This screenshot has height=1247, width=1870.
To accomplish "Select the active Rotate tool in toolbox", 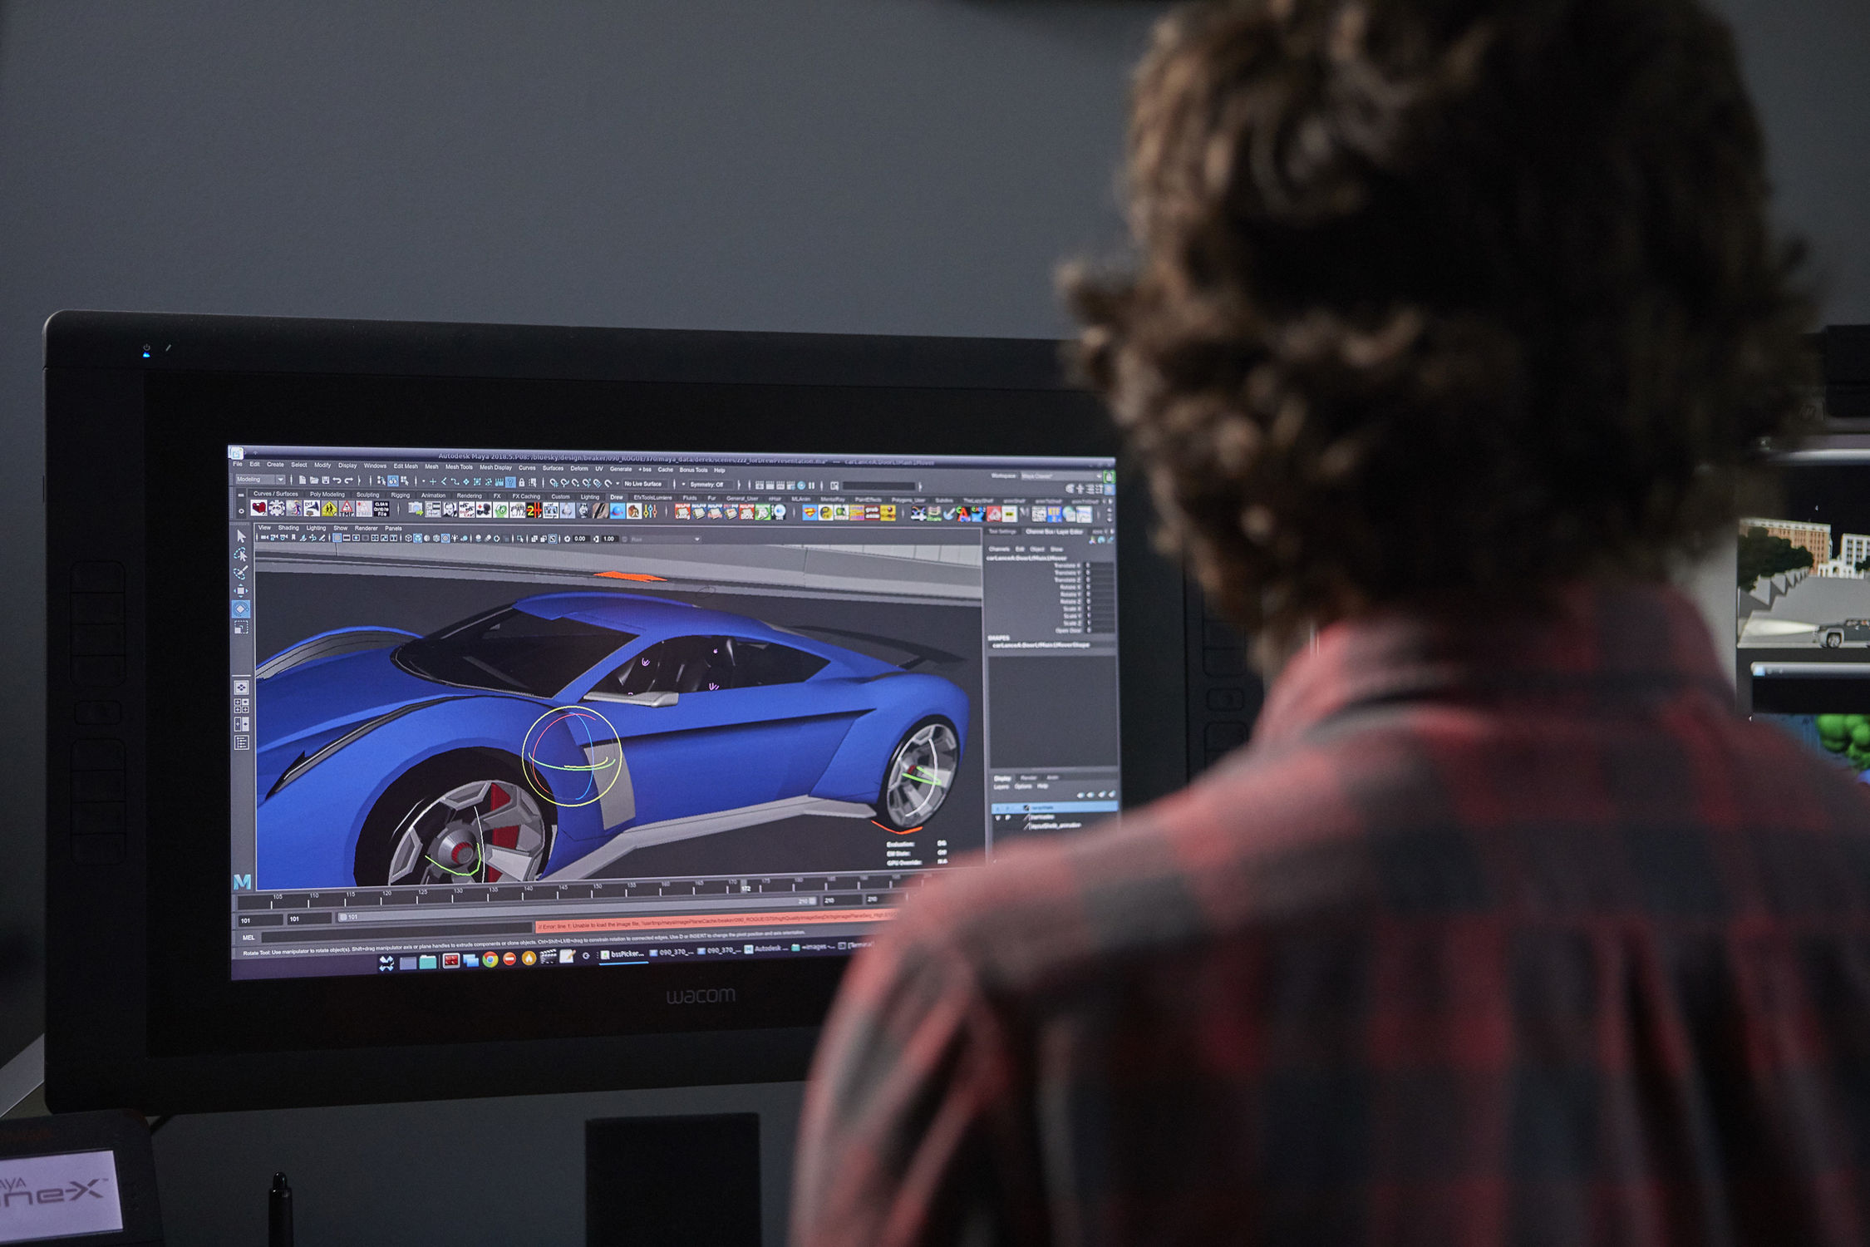I will [x=241, y=609].
